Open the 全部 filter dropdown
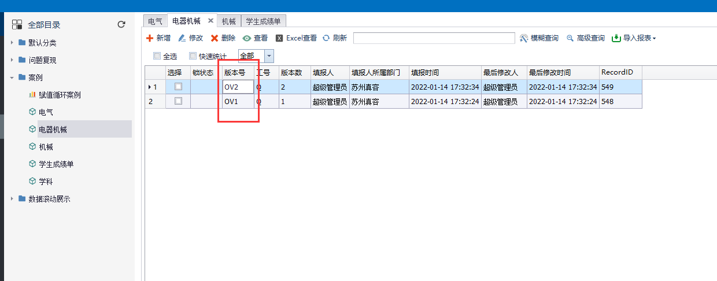 269,56
